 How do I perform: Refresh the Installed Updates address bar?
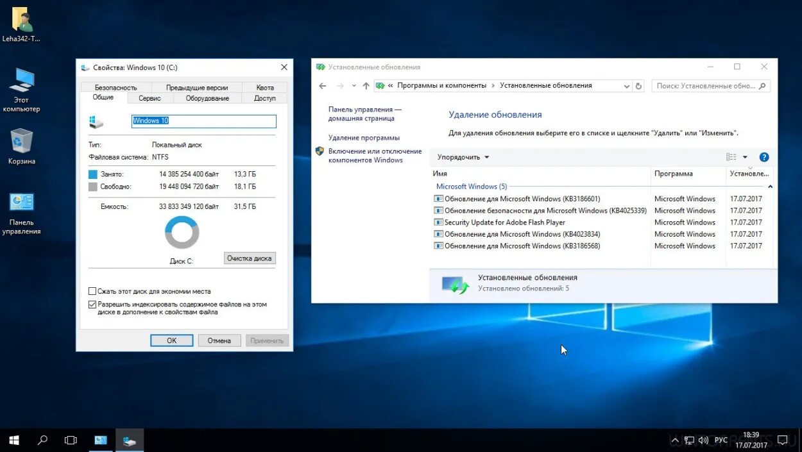pos(638,86)
